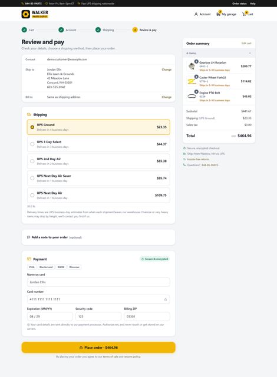
Task: Change the Ship to address
Action: pyautogui.click(x=166, y=70)
